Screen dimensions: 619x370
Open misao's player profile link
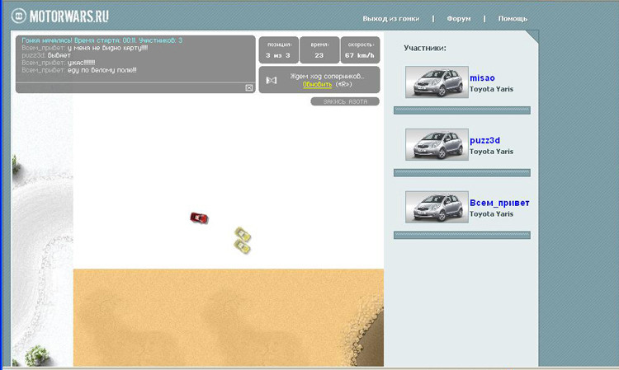[482, 77]
